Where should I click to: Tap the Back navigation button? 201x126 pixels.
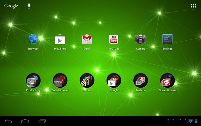coord(8,121)
